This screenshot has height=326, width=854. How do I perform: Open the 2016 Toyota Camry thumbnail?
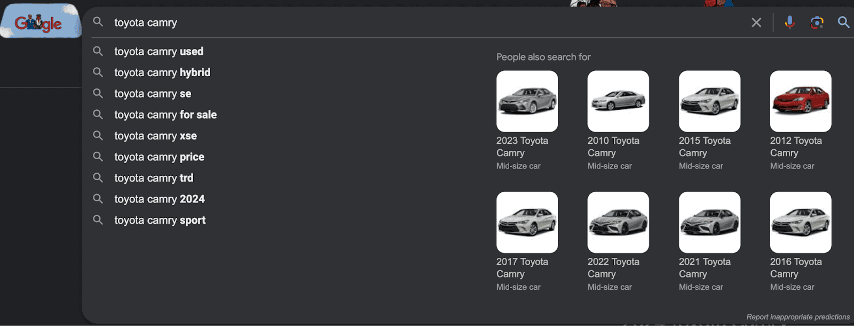[801, 222]
